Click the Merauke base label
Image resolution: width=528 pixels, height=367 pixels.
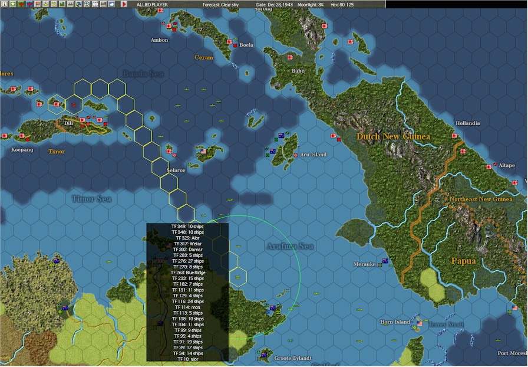click(x=364, y=264)
